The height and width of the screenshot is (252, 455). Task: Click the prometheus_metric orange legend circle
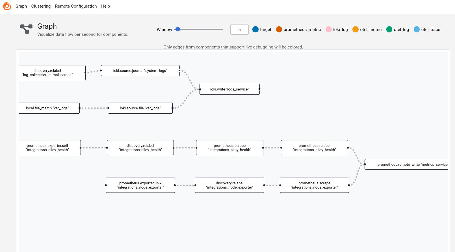tap(279, 30)
